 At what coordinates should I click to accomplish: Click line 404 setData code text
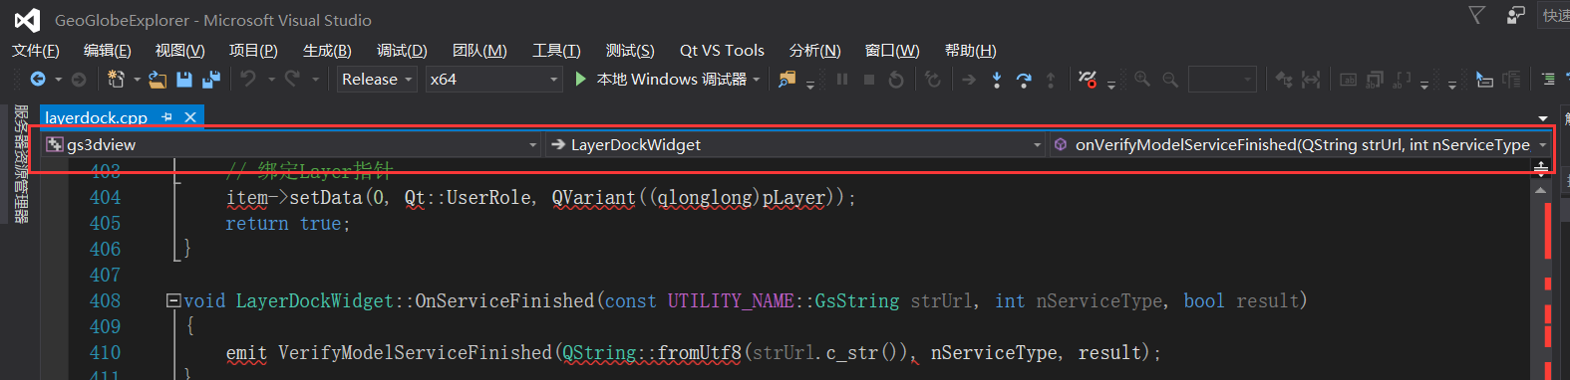(541, 198)
